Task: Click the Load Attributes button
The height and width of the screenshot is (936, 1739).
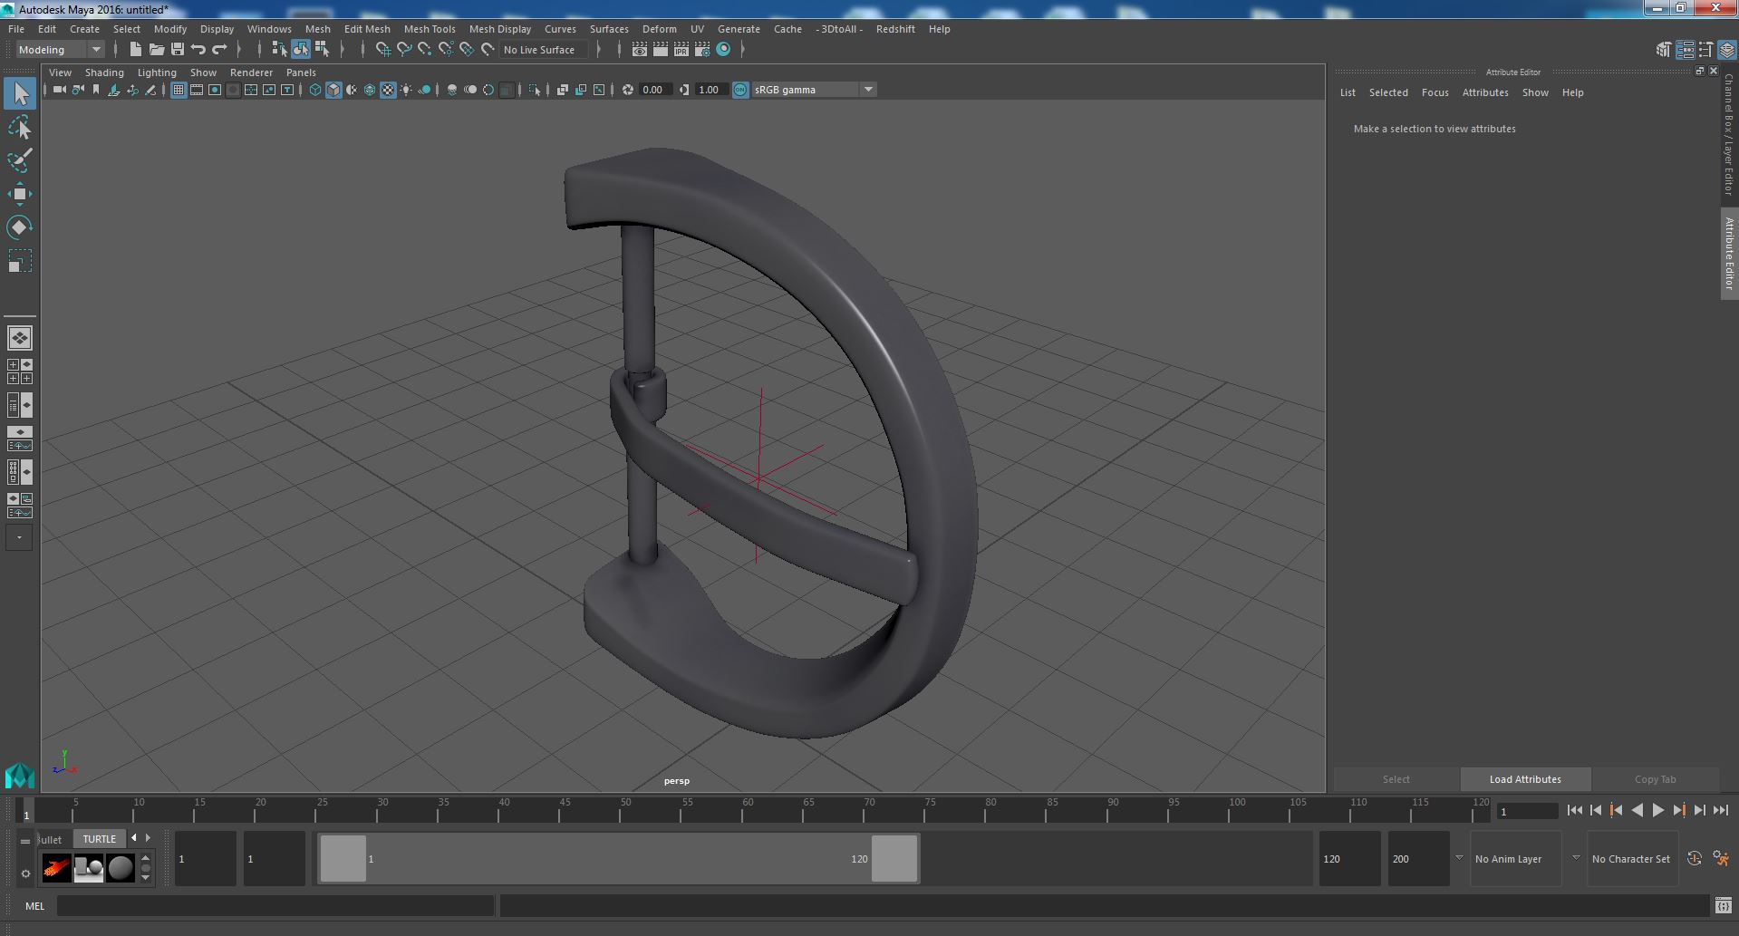Action: point(1525,779)
